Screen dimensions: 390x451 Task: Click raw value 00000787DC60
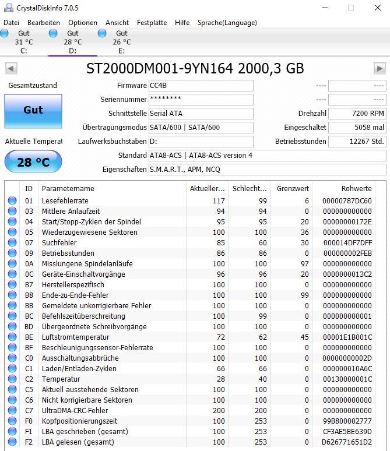(x=347, y=201)
